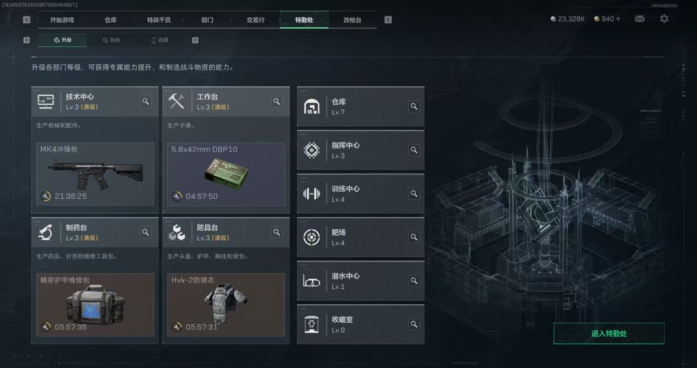Viewport: 697px width, 368px height.
Task: Click magnifier on 指挥中心 row
Action: click(414, 150)
